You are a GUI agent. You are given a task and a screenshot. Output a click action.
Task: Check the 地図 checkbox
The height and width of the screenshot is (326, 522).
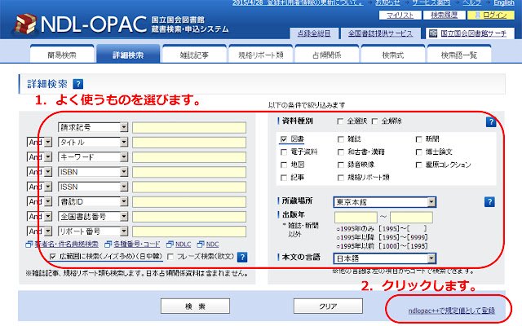click(x=284, y=165)
